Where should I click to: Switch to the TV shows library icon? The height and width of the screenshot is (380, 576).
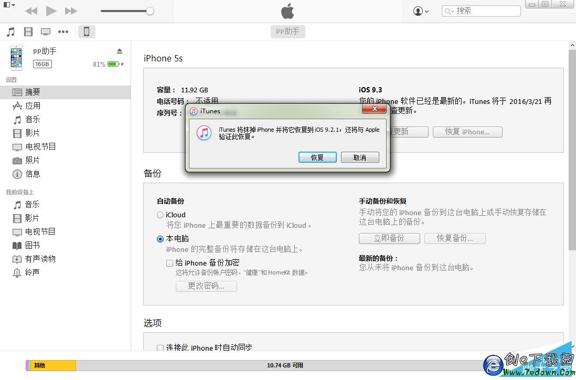coord(46,32)
